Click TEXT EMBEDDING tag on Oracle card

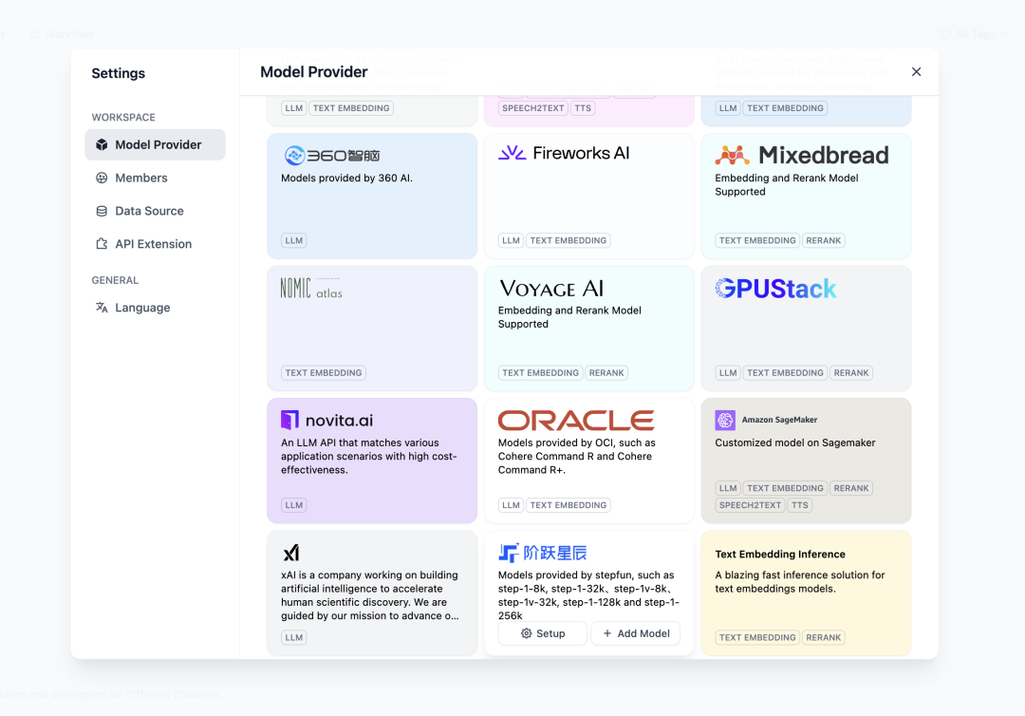coord(568,505)
